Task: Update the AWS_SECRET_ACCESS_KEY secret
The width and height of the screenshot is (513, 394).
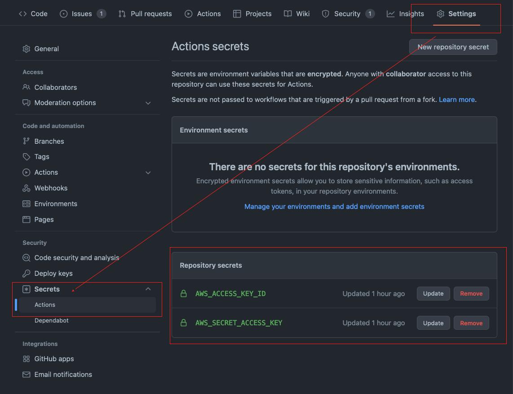Action: pyautogui.click(x=433, y=323)
